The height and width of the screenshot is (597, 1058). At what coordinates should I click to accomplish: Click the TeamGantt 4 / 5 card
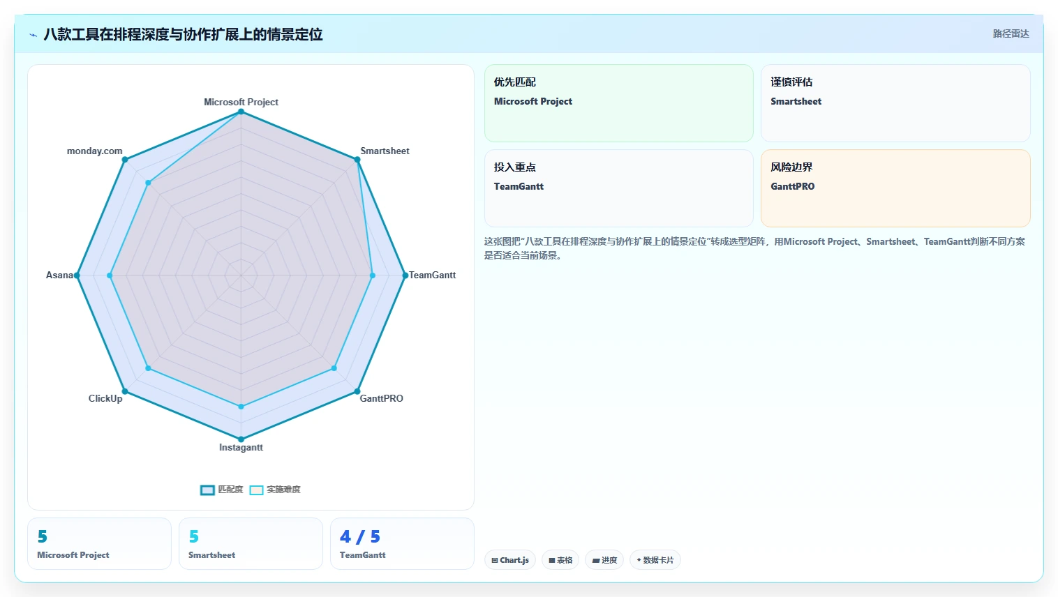[x=402, y=544]
